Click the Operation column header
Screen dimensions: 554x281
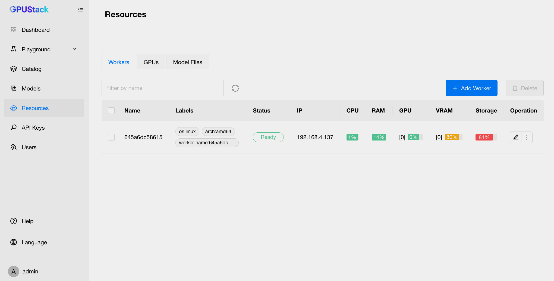[524, 111]
